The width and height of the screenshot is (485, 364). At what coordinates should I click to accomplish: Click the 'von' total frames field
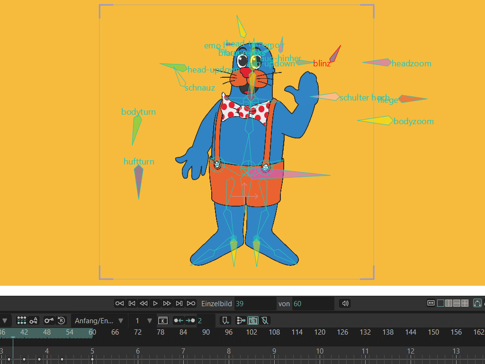313,304
